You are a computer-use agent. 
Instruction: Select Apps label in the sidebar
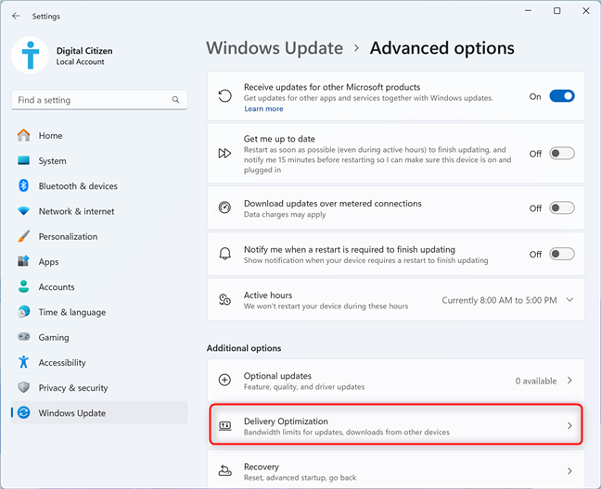[x=48, y=262]
